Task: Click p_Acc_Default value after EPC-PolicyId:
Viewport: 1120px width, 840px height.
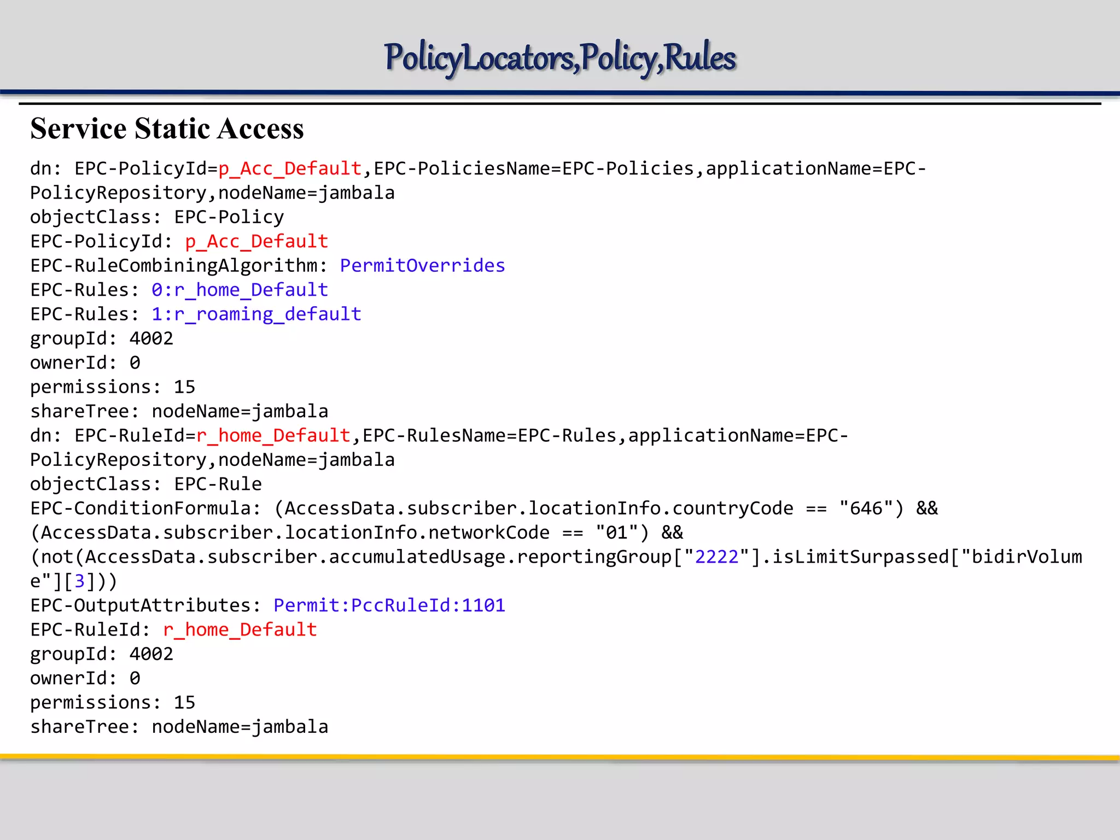Action: 256,241
